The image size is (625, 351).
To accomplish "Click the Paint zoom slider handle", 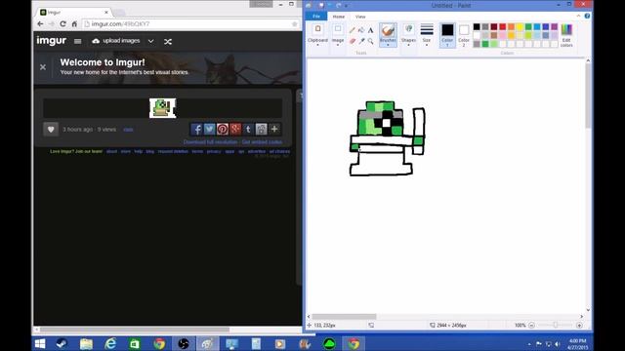I will click(x=556, y=325).
